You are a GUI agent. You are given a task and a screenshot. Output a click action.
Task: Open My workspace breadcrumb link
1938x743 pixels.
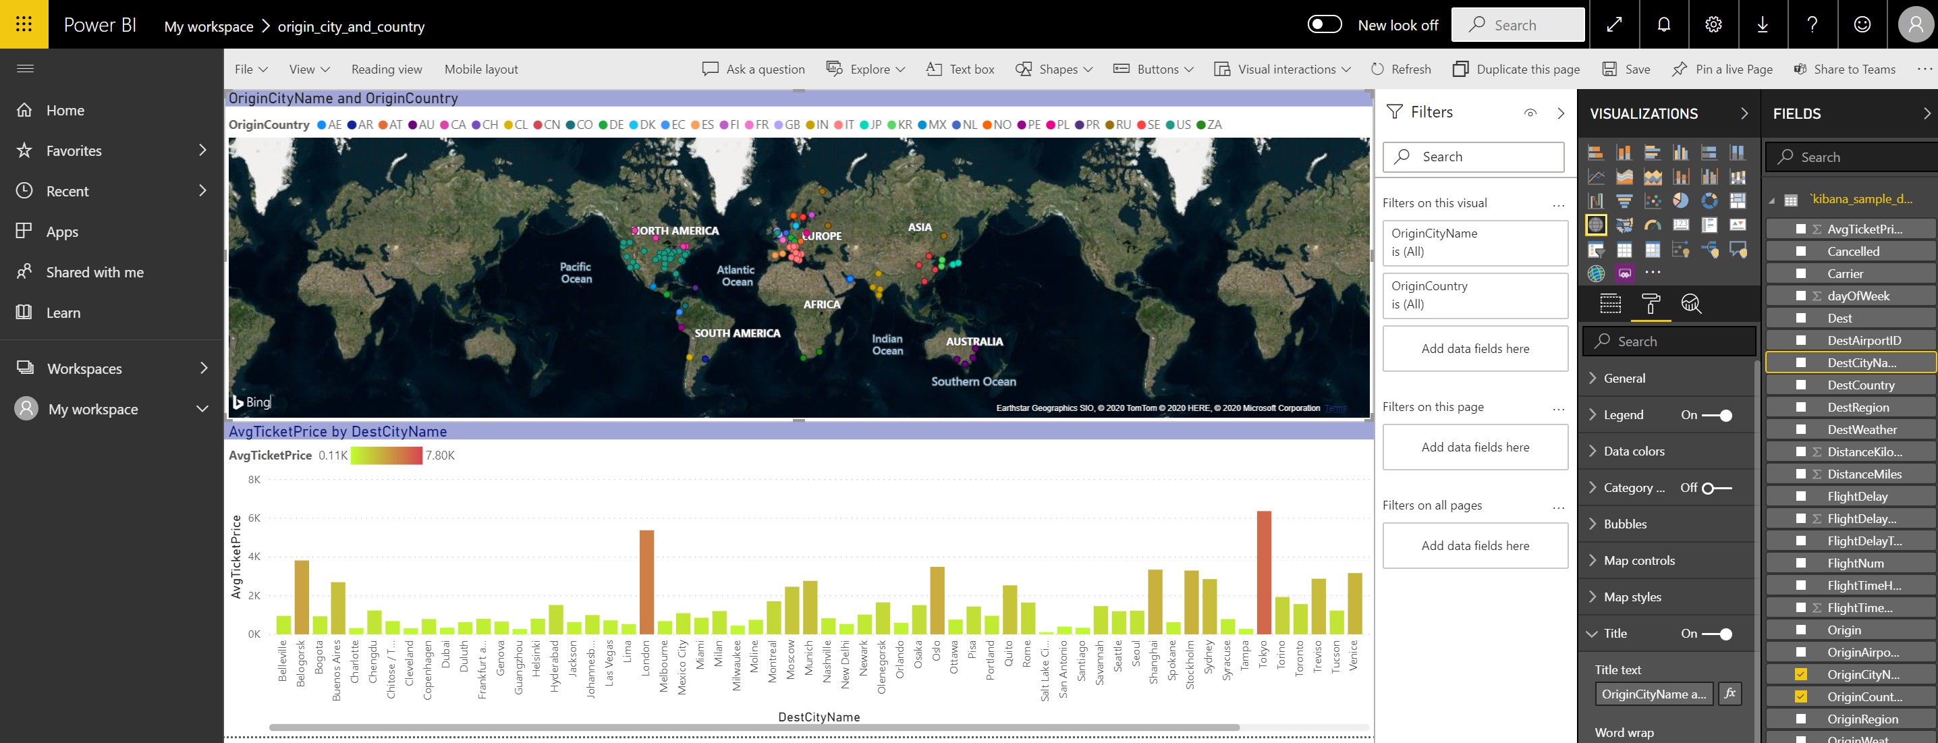coord(209,26)
